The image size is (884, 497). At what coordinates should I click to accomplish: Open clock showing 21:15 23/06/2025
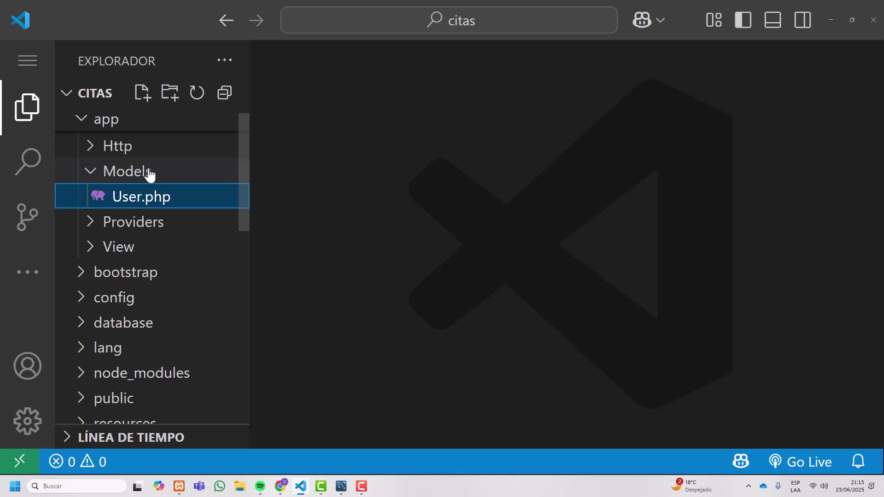850,486
